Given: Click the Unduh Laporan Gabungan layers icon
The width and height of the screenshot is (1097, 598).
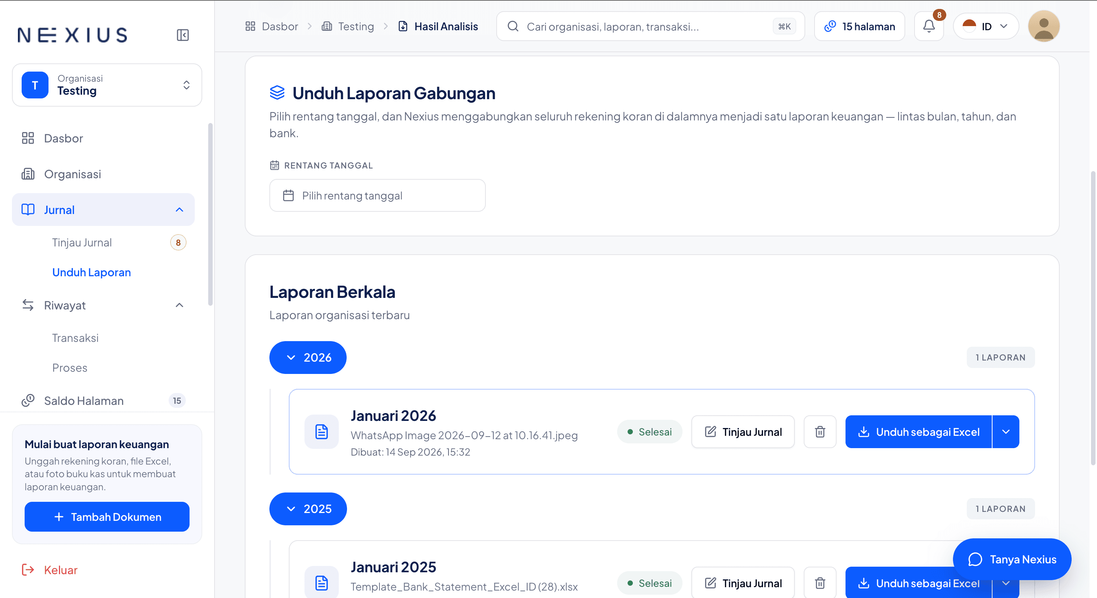Looking at the screenshot, I should tap(277, 92).
